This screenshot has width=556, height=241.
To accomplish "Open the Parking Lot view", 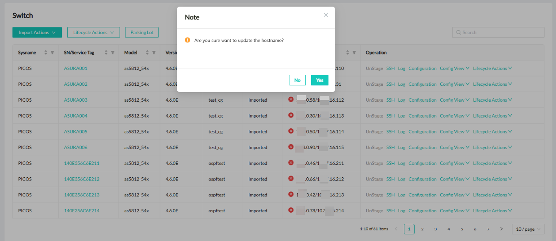I will (x=142, y=32).
